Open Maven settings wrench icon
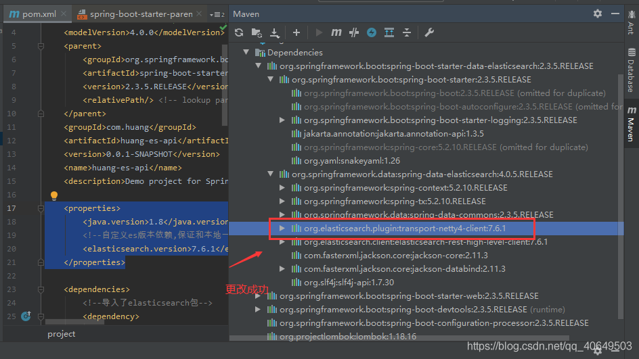 point(429,32)
